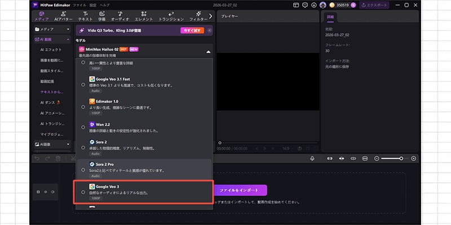Click the Edimakor 1.0 orange logo icon
This screenshot has height=225, width=451.
[92, 101]
